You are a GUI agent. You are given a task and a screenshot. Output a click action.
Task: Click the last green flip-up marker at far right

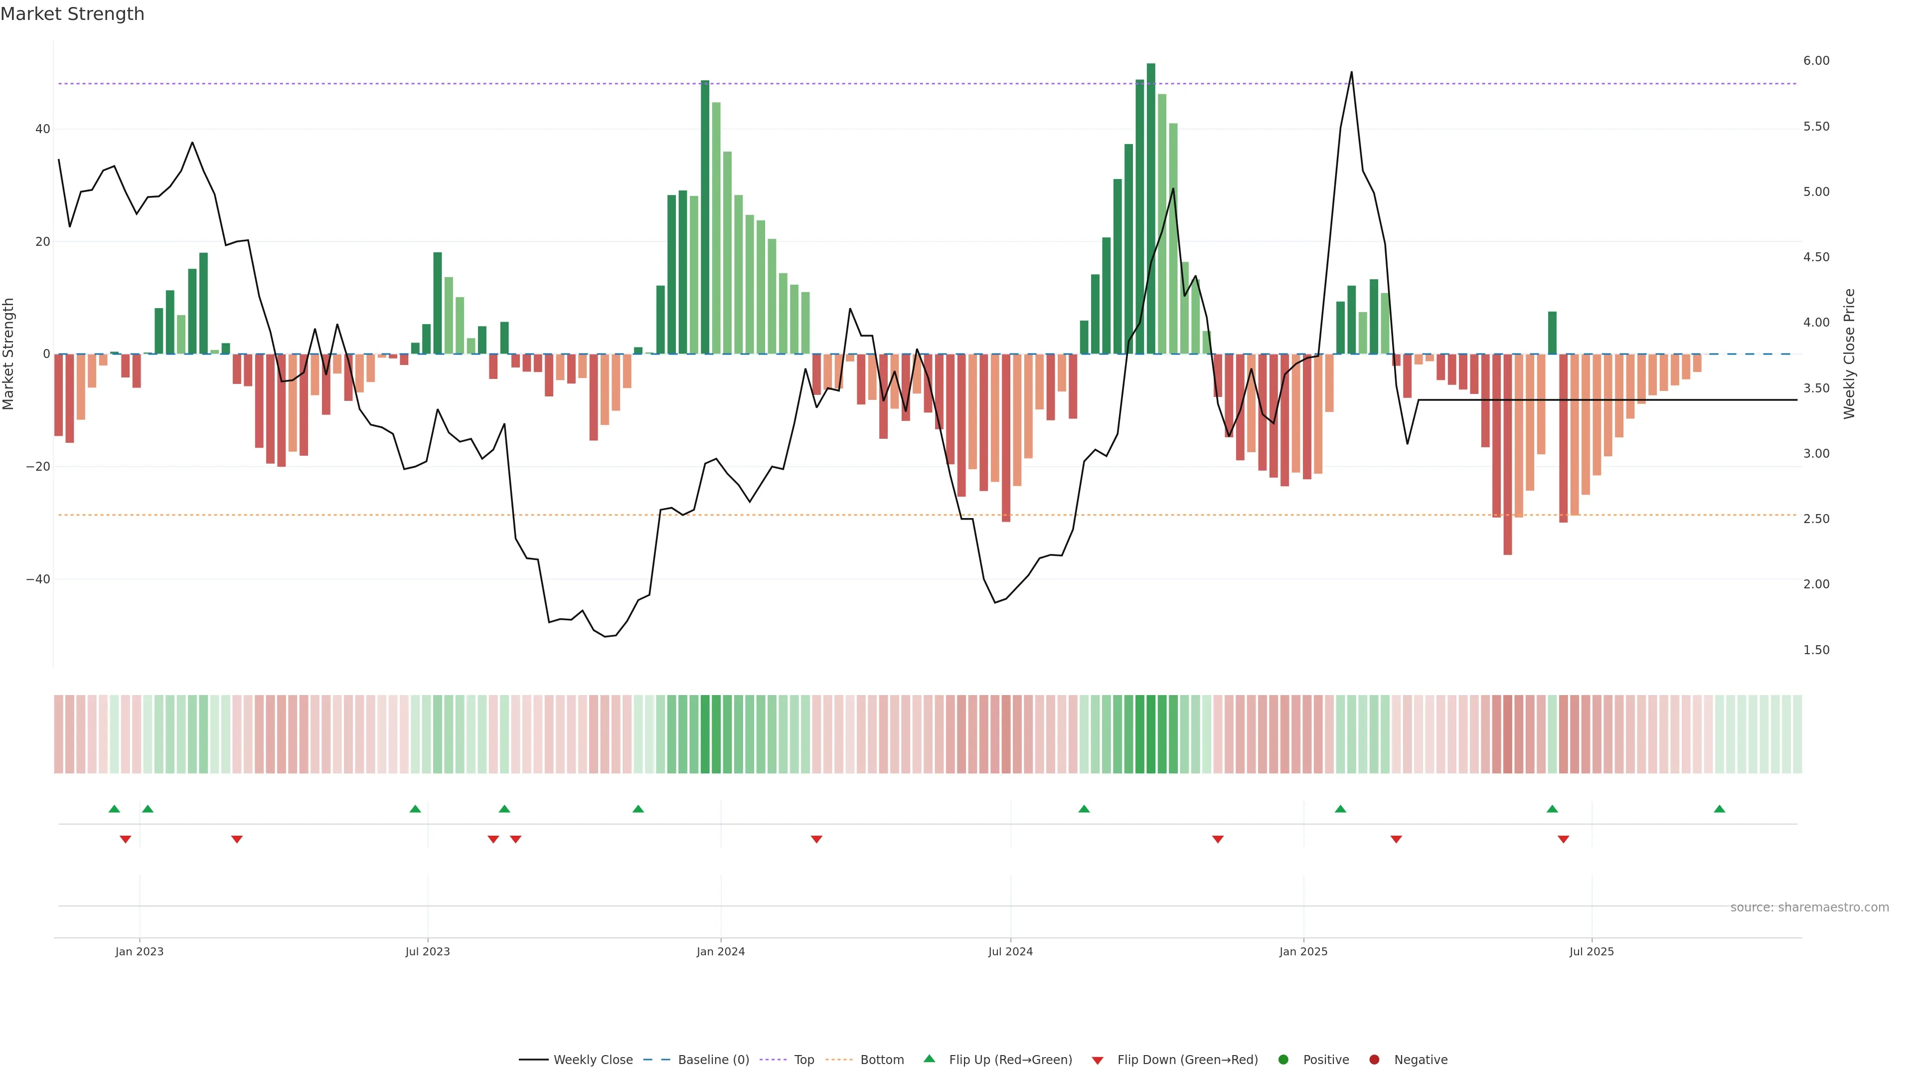1719,809
